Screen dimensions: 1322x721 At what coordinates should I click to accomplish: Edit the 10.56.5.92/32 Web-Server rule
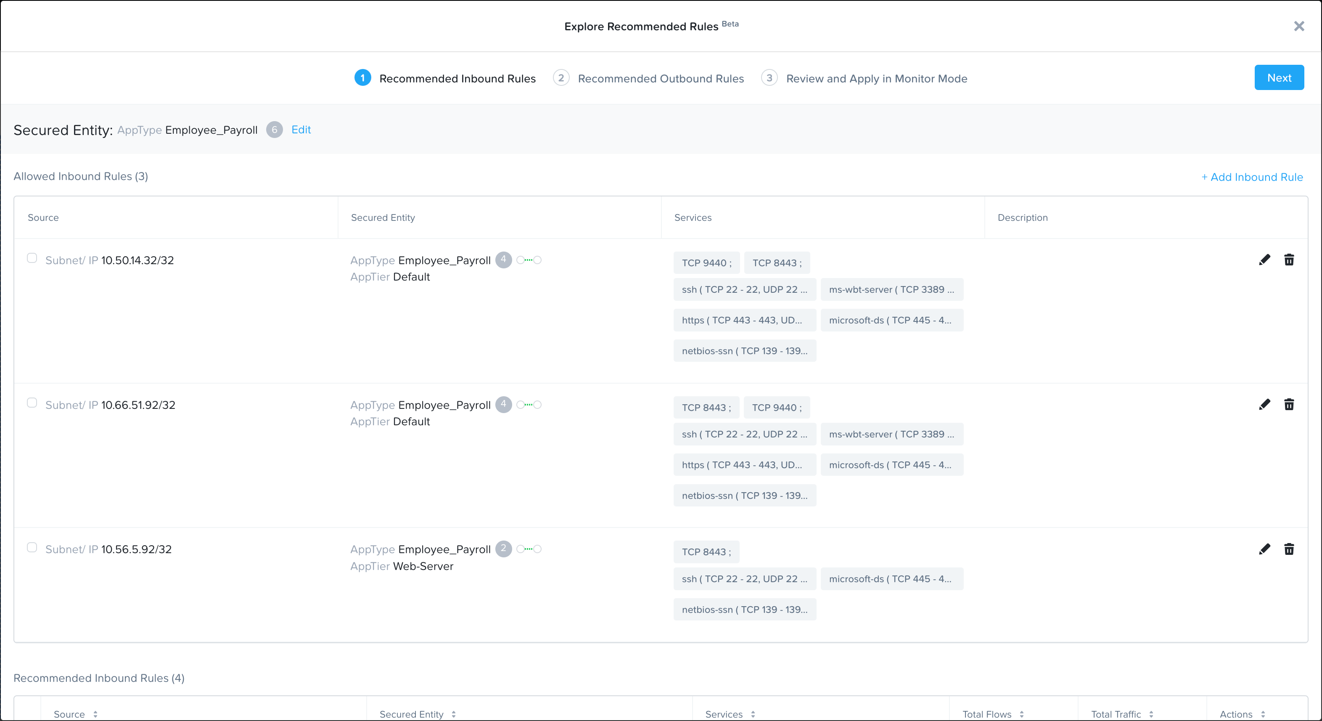click(1264, 549)
